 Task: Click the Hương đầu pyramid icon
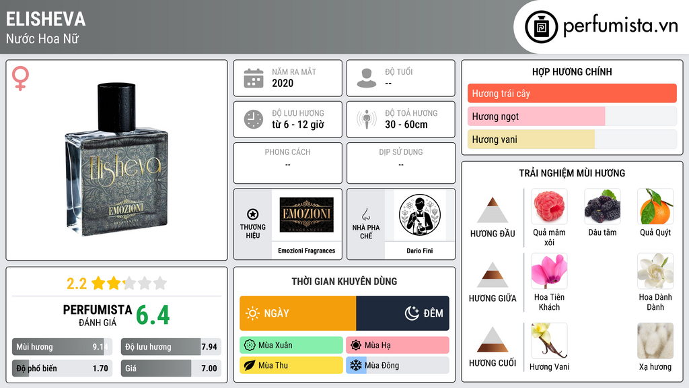493,210
